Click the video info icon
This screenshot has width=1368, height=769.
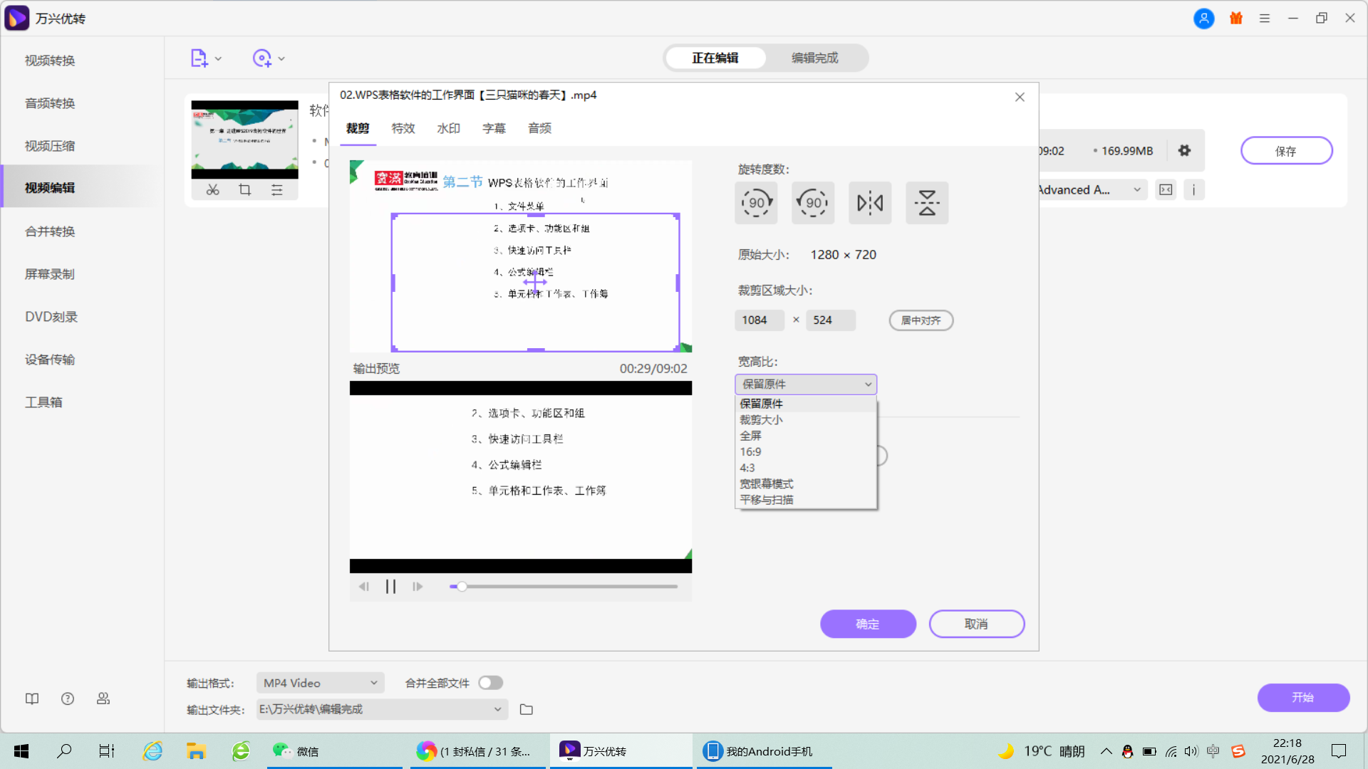(1193, 189)
